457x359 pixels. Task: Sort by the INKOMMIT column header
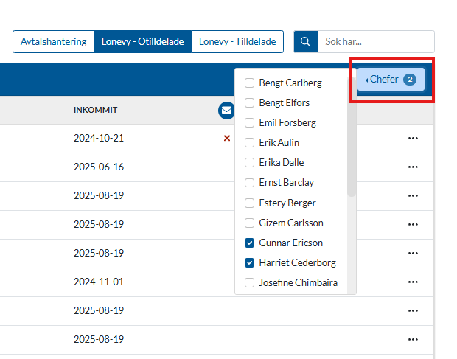pyautogui.click(x=96, y=110)
